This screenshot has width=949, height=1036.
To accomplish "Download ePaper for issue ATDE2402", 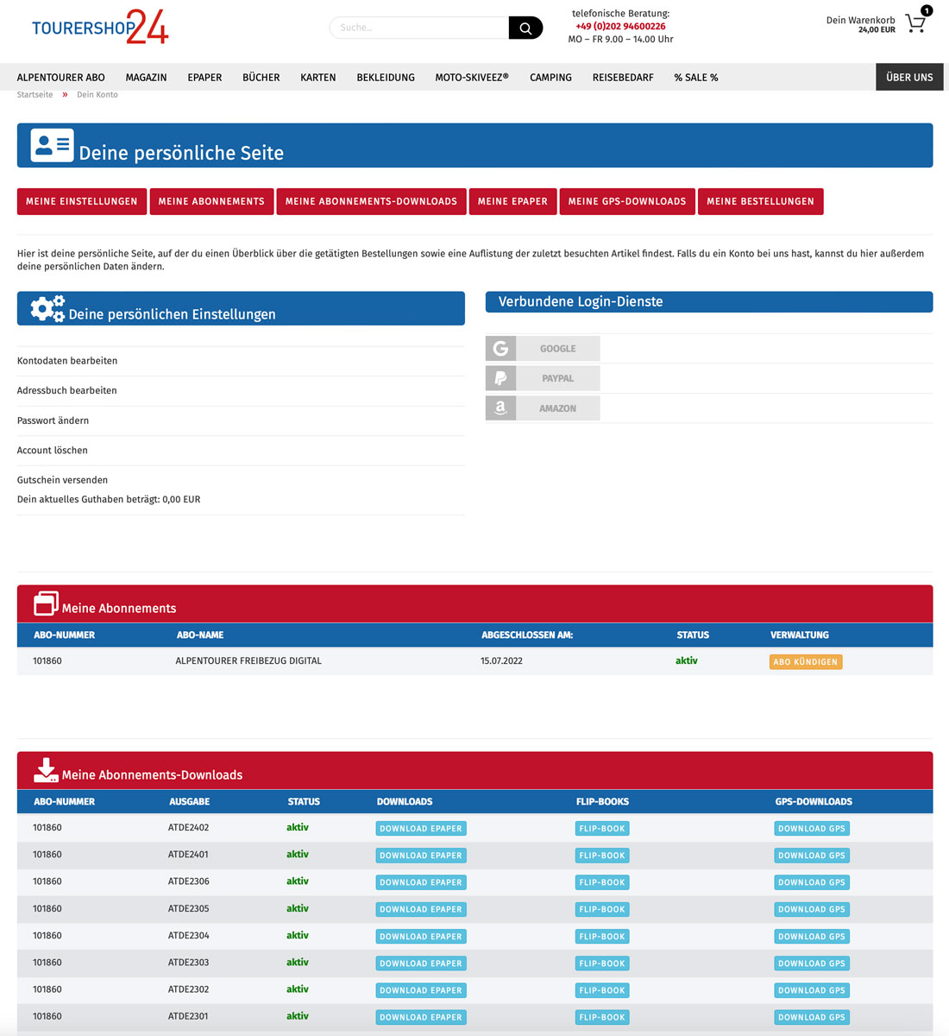I will click(x=421, y=829).
